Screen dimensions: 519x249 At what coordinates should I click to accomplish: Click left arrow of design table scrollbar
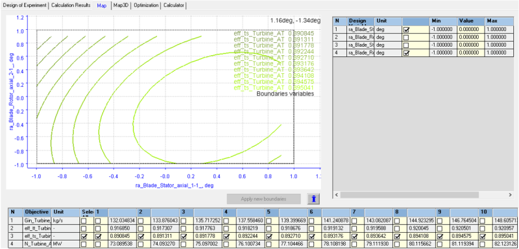(336, 195)
